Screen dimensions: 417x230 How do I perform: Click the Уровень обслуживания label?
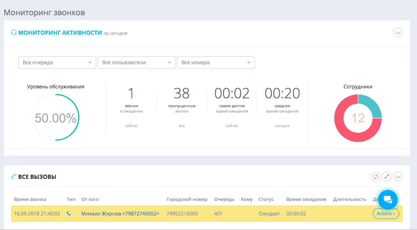tap(55, 87)
